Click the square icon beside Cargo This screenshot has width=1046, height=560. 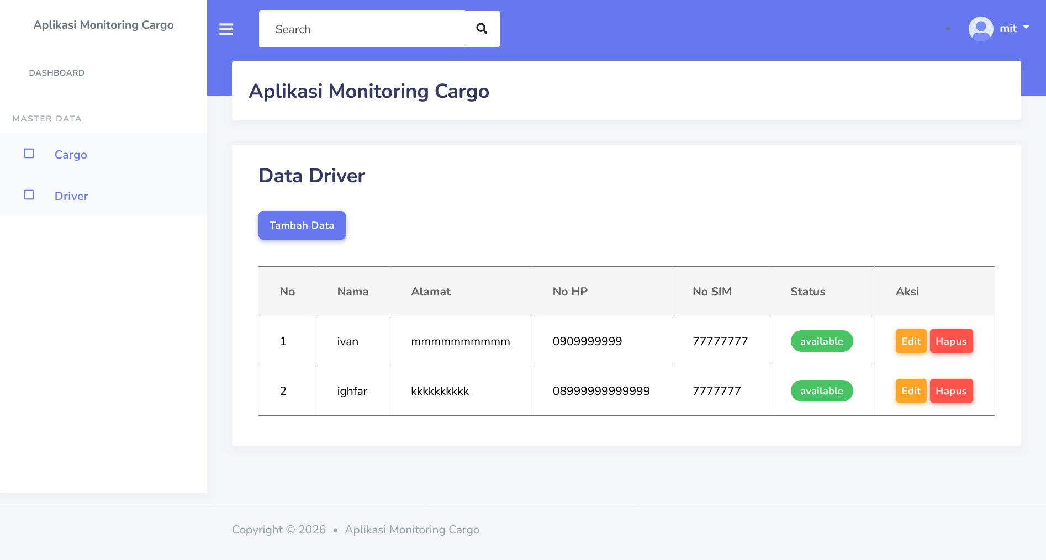coord(29,154)
